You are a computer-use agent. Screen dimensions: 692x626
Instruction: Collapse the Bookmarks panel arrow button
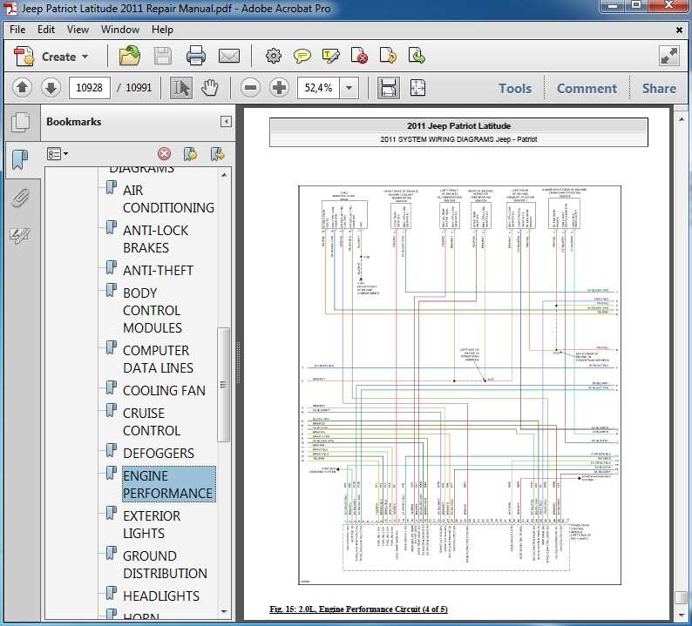pos(226,122)
